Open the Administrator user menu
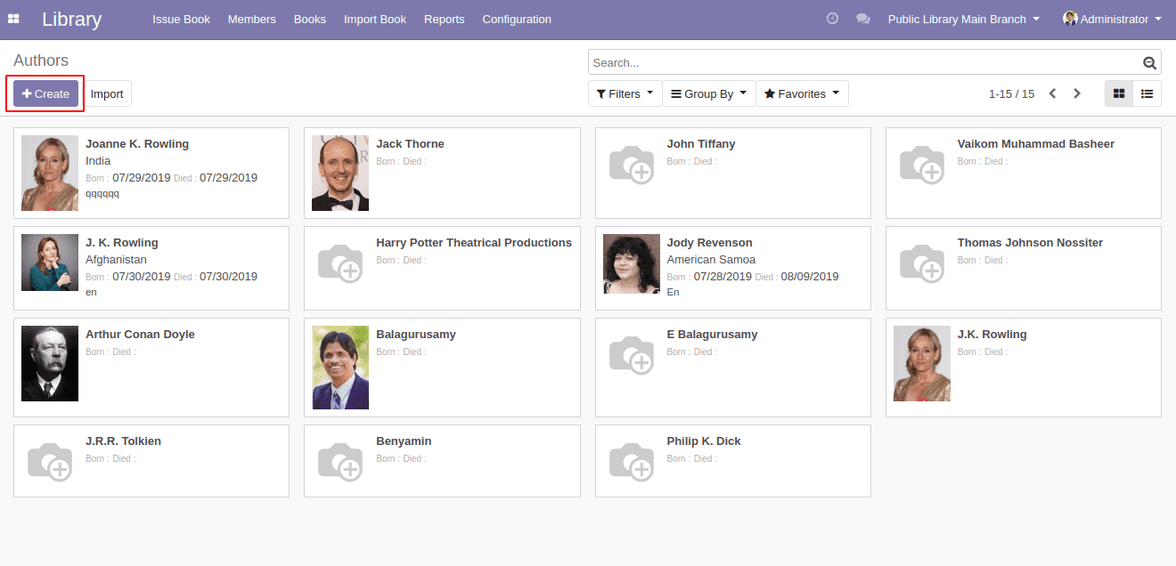The width and height of the screenshot is (1176, 566). click(1113, 19)
